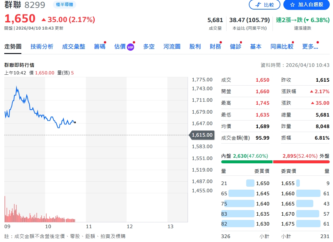Open the 估價 valuation tab

click(120, 46)
